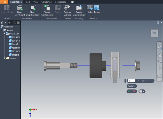This screenshot has height=119, width=163.
Task: Click the tweak distance slider handle
Action: (x=143, y=81)
